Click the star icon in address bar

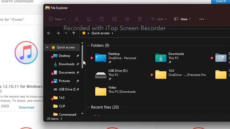click(x=84, y=33)
